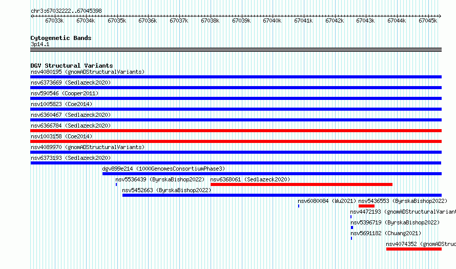Select the blue bar under nsv5452663
The image size is (456, 269).
282,195
